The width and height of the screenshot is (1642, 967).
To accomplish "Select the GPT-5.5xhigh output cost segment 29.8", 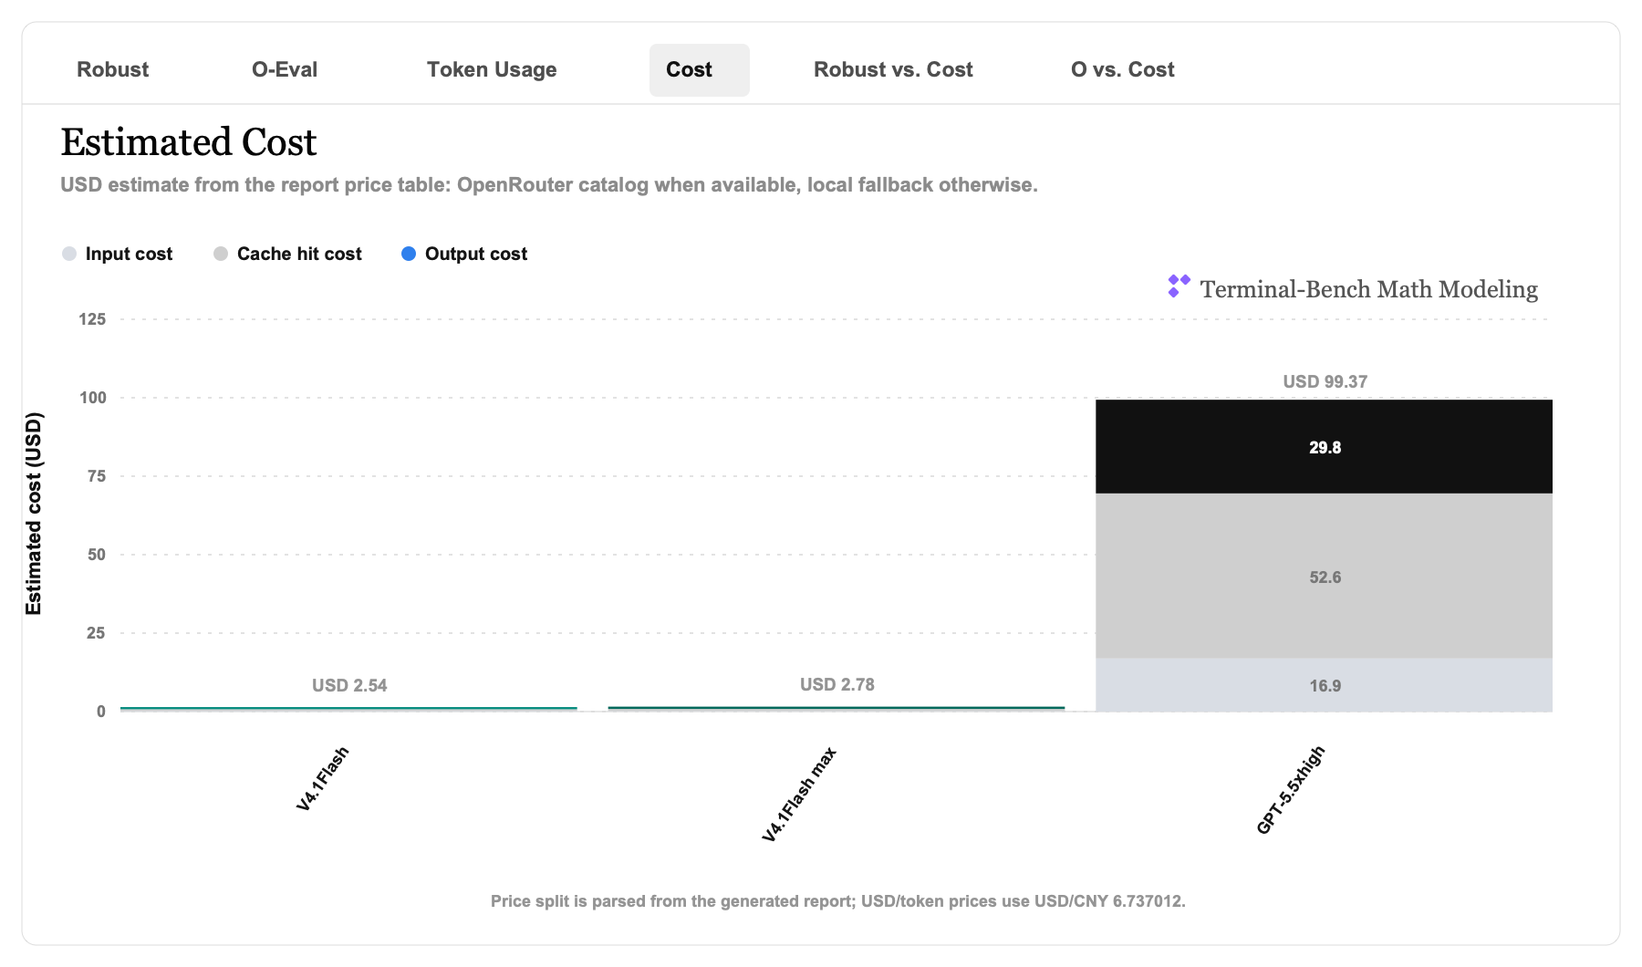I will pyautogui.click(x=1324, y=447).
